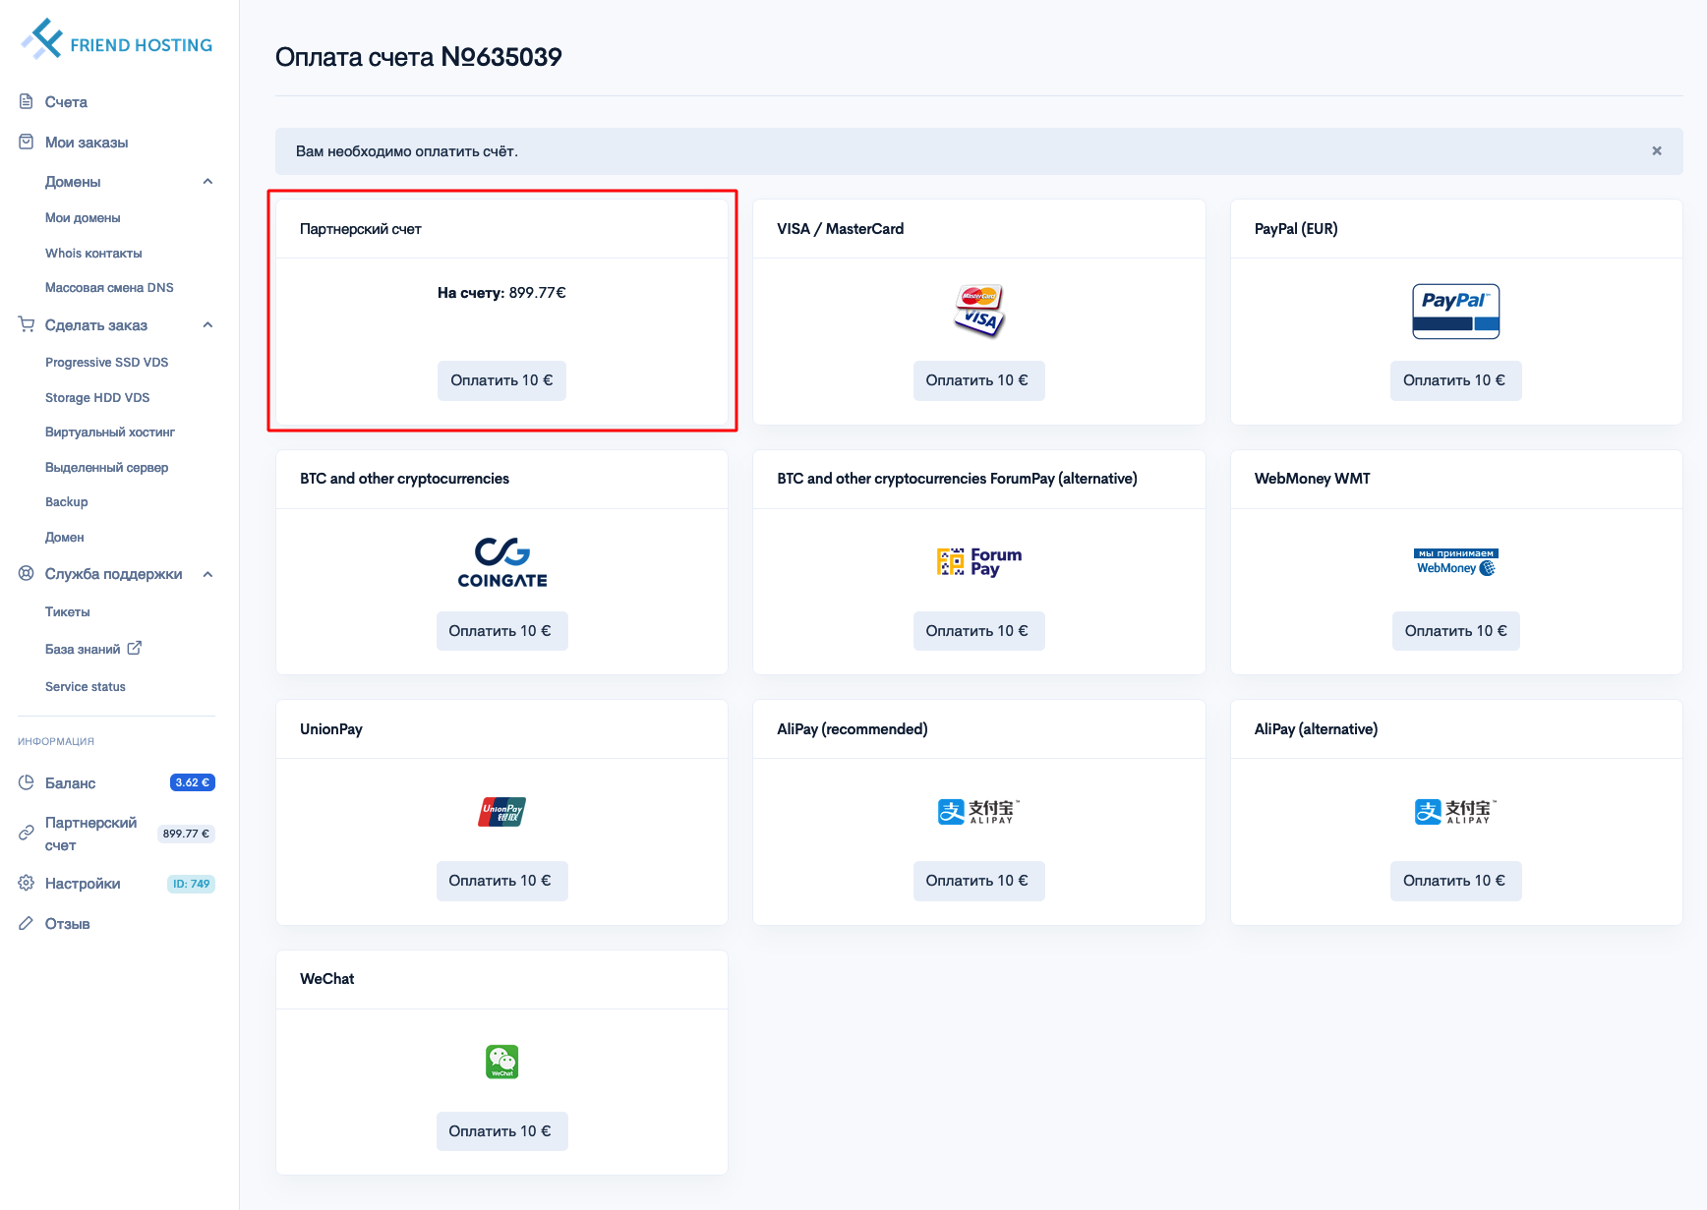
Task: Go to Мои домены
Action: point(83,218)
